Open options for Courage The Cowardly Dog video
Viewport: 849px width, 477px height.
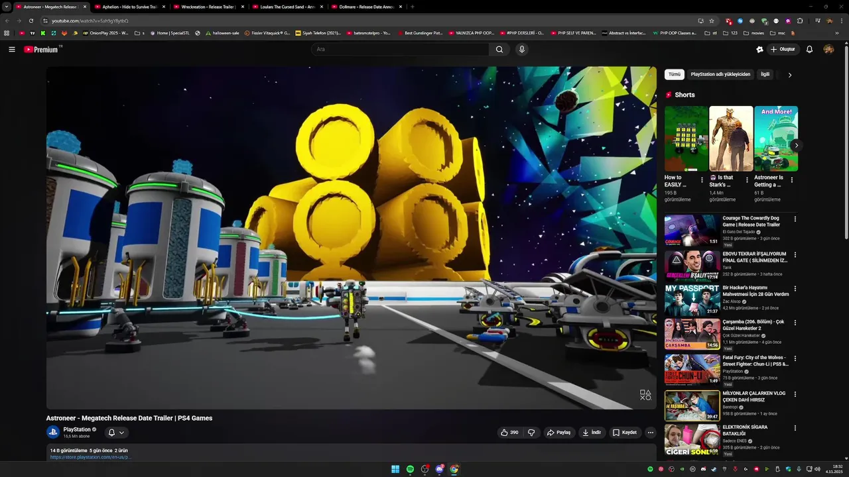click(x=795, y=219)
